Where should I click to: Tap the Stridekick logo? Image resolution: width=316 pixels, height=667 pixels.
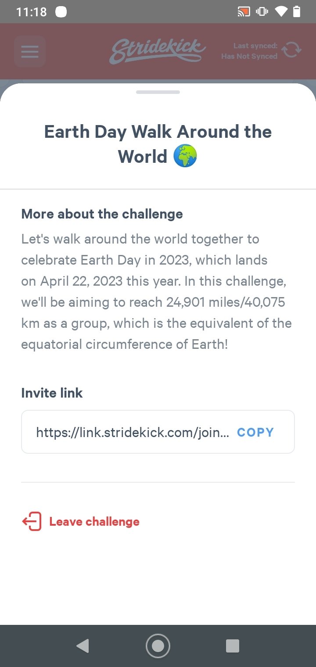point(157,51)
